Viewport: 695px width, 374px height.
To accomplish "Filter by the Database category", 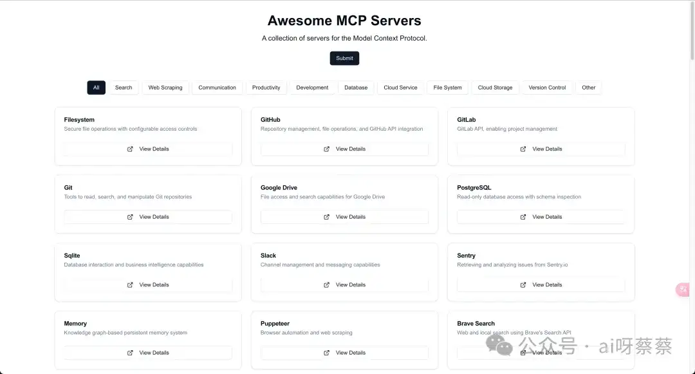I will 356,88.
